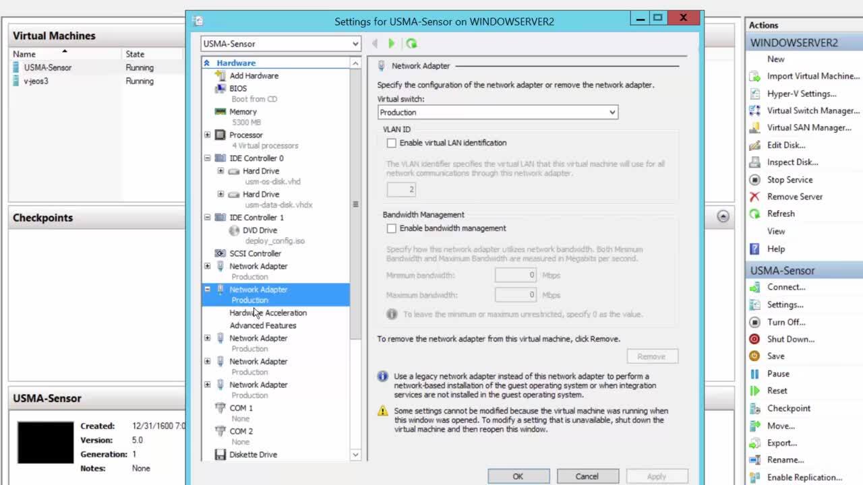
Task: Click Save in USMA-Sensor actions
Action: [775, 356]
